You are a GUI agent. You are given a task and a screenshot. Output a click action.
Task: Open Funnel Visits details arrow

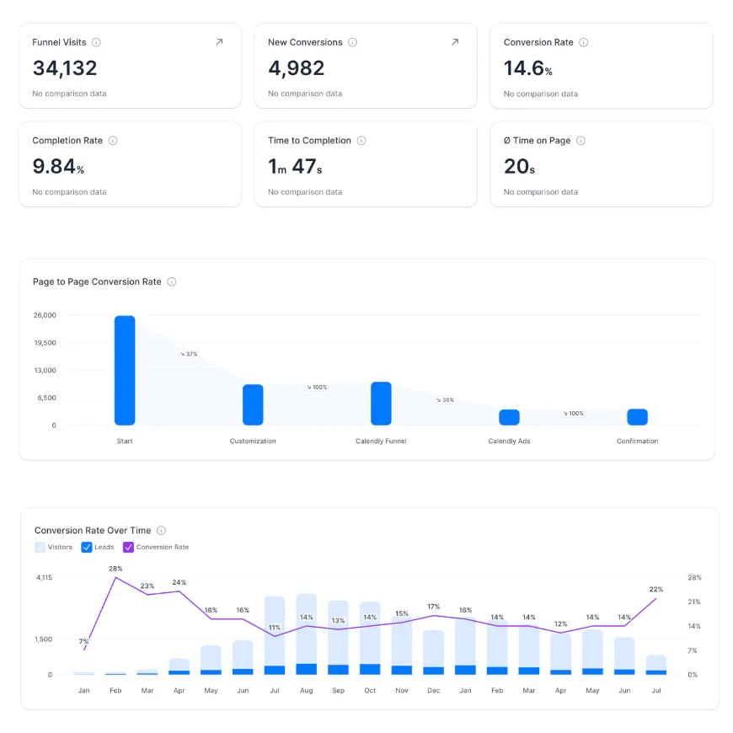pos(219,42)
